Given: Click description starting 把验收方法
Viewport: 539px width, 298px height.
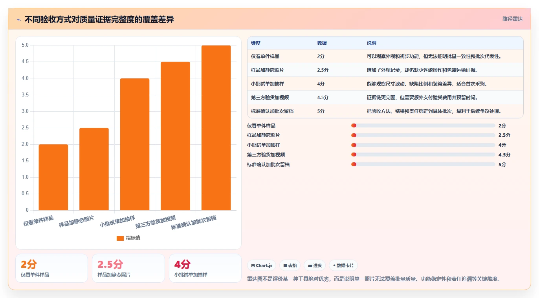Looking at the screenshot, I should pyautogui.click(x=434, y=111).
